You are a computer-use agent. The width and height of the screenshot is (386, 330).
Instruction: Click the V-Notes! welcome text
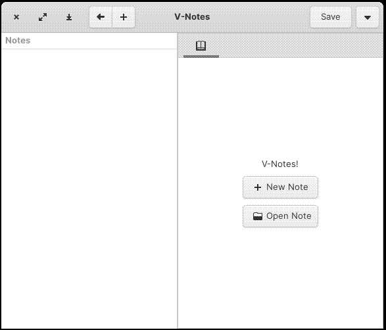280,164
